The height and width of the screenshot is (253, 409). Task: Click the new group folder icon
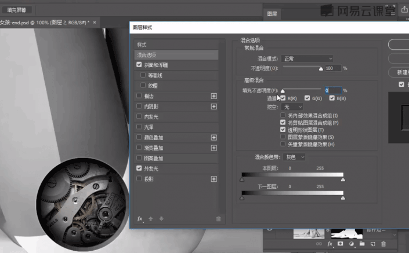362,244
